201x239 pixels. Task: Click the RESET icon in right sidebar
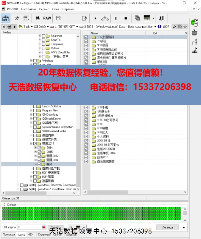(194, 33)
